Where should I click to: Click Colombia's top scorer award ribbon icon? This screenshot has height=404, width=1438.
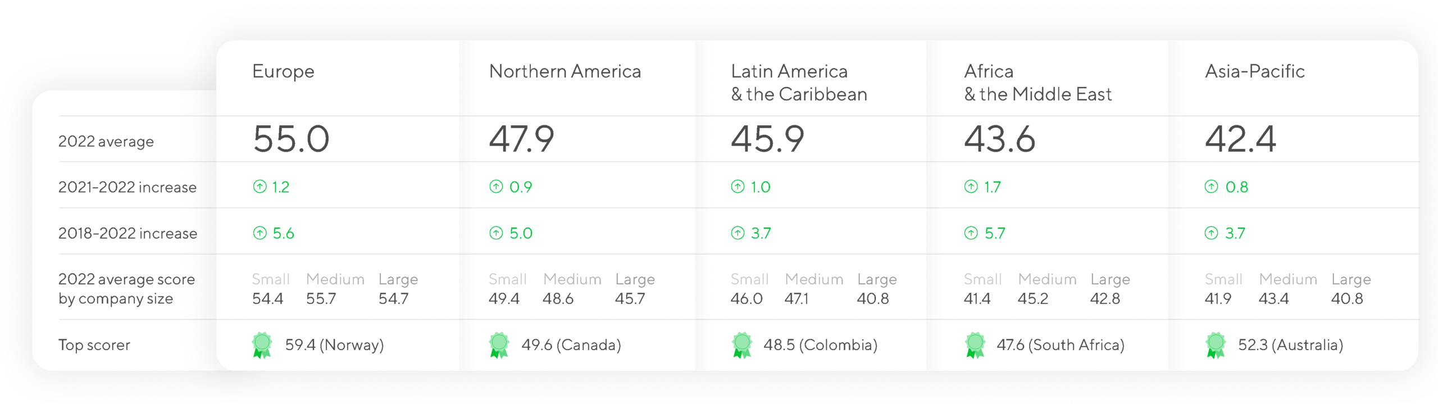(x=741, y=344)
